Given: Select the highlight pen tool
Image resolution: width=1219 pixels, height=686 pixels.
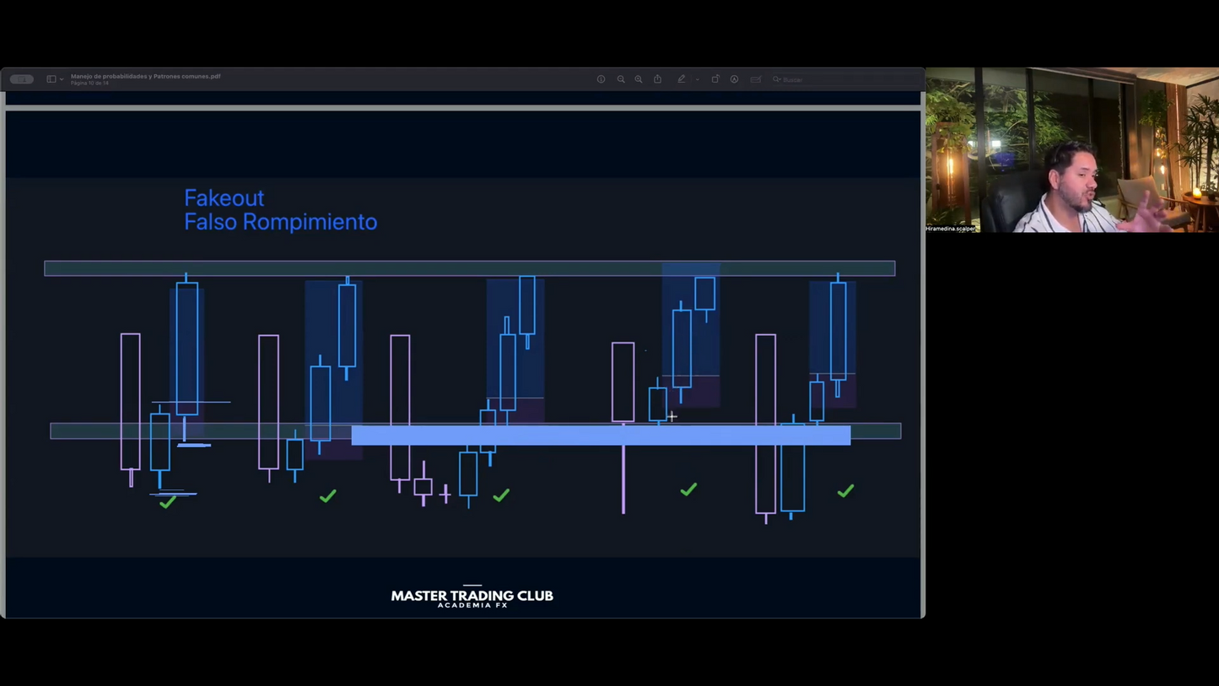Looking at the screenshot, I should 682,79.
